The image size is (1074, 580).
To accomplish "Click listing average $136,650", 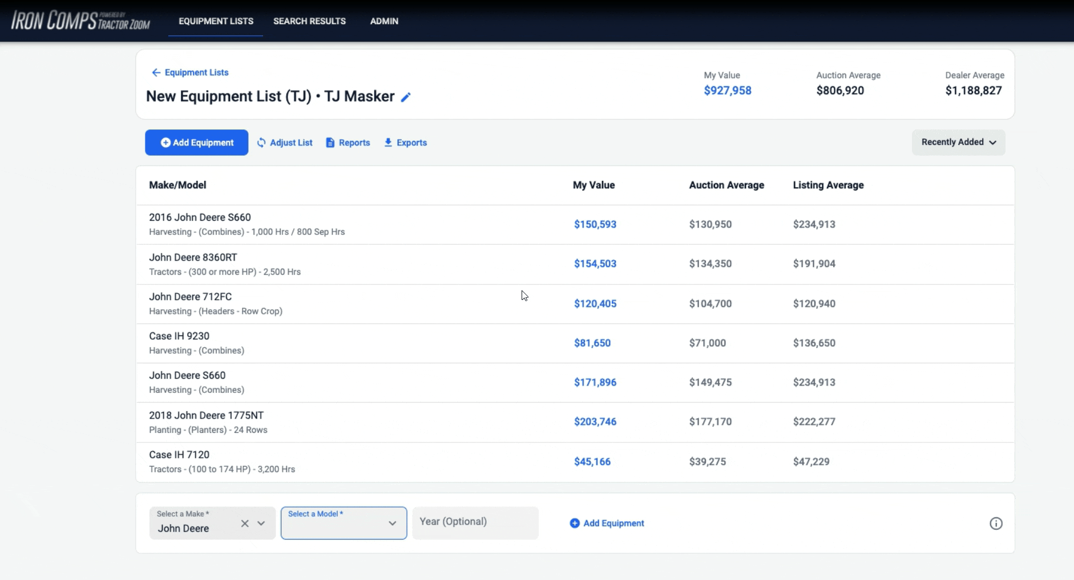I will 814,343.
